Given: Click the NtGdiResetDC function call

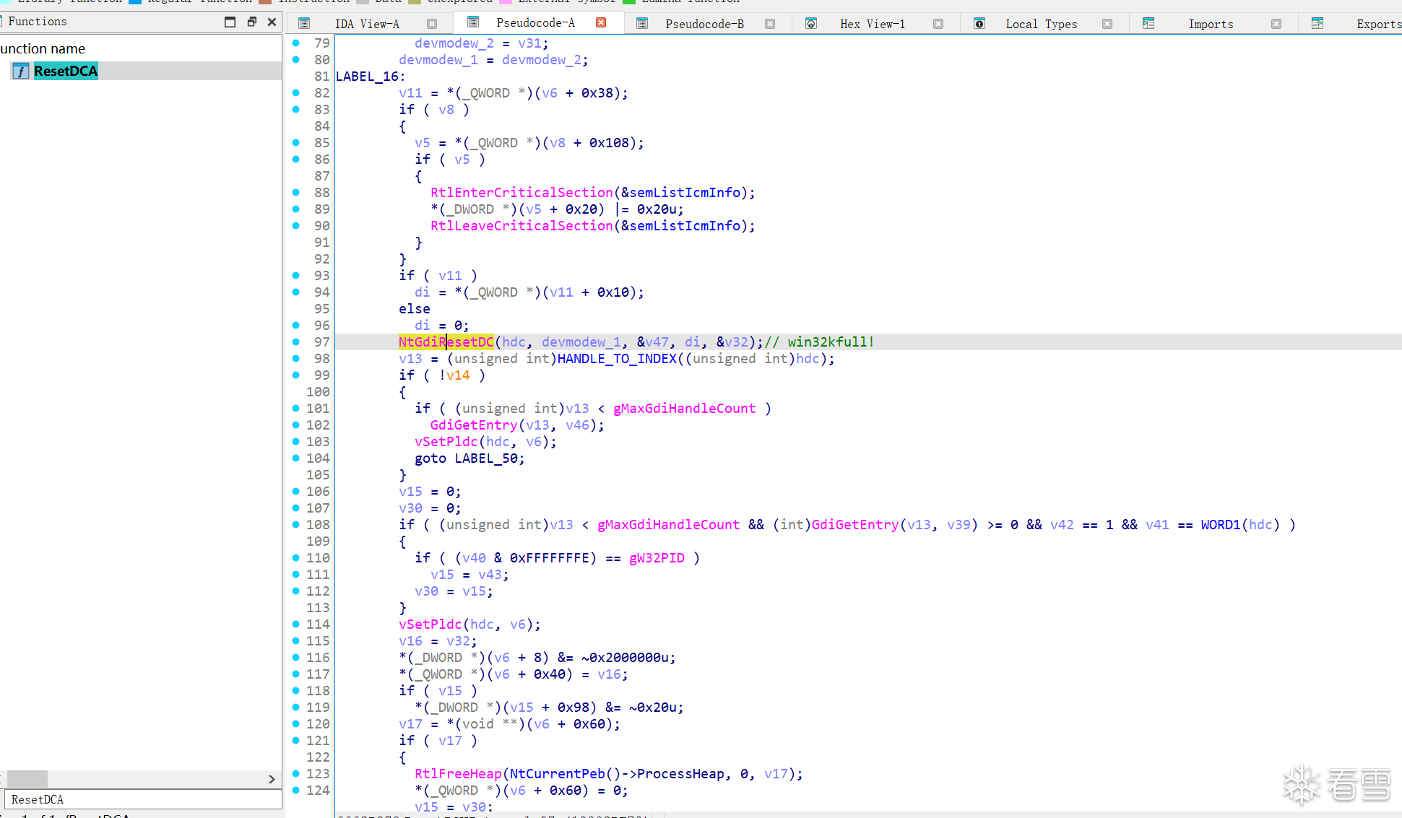Looking at the screenshot, I should (446, 341).
